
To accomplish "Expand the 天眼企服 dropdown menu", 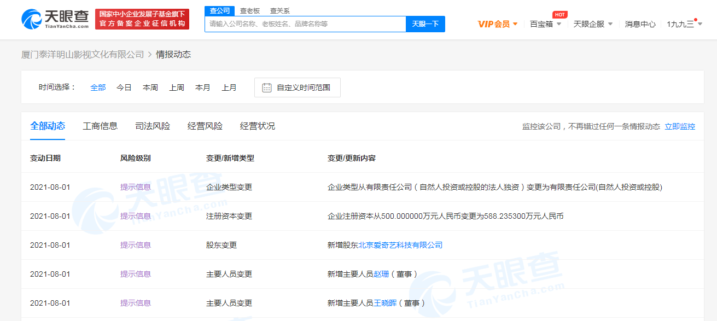I will 610,24.
